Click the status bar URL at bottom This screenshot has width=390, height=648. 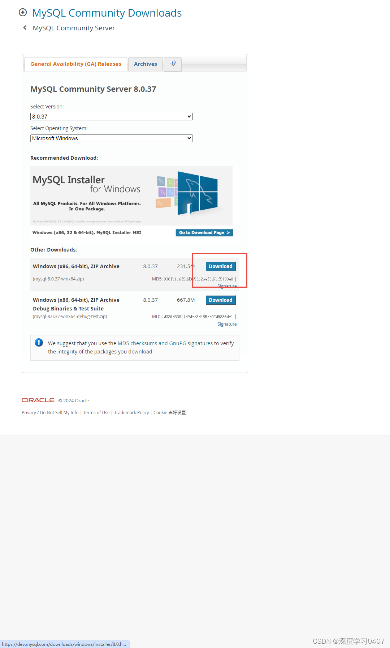pos(64,644)
